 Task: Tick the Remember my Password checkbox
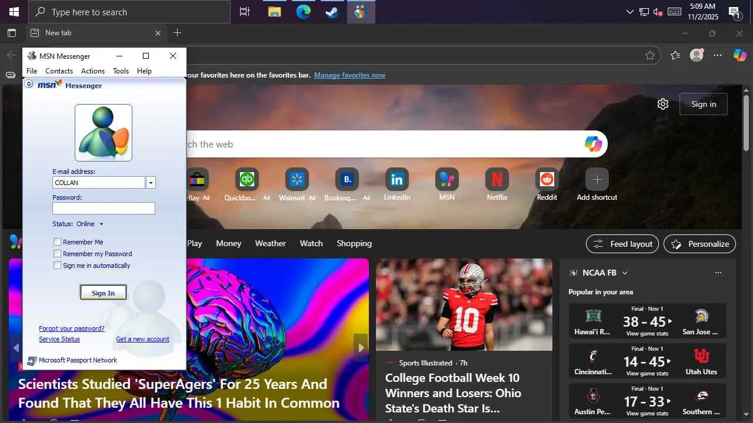(x=58, y=254)
